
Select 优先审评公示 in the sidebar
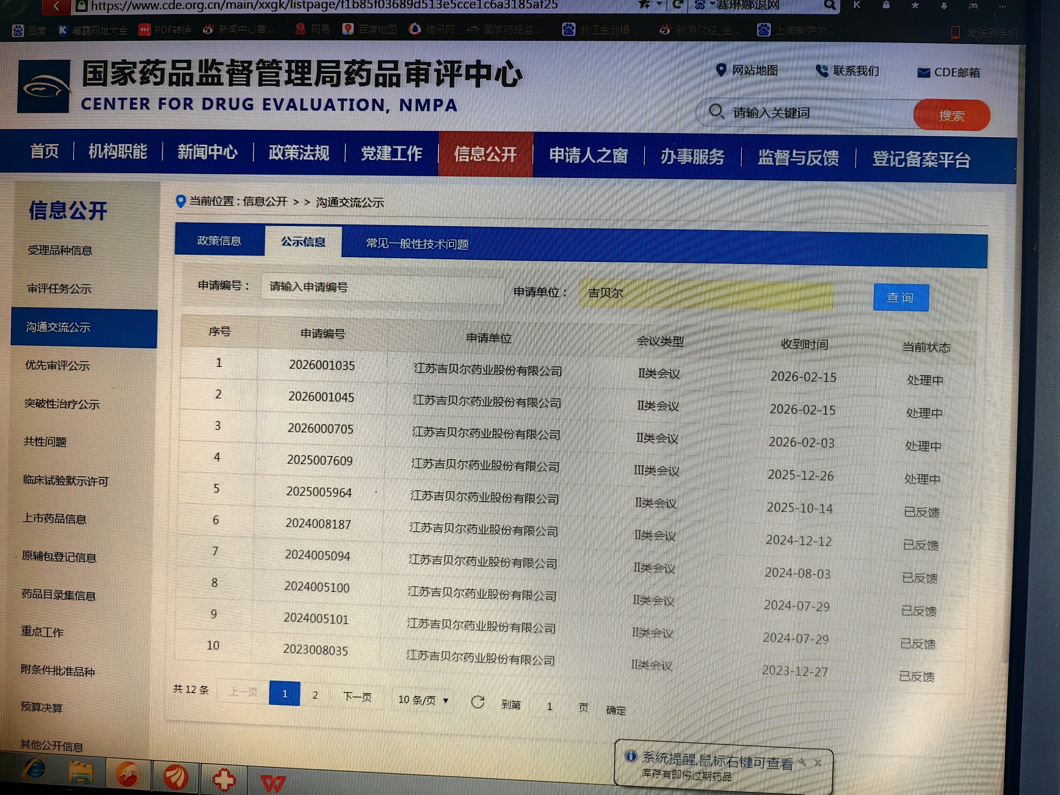pyautogui.click(x=57, y=365)
